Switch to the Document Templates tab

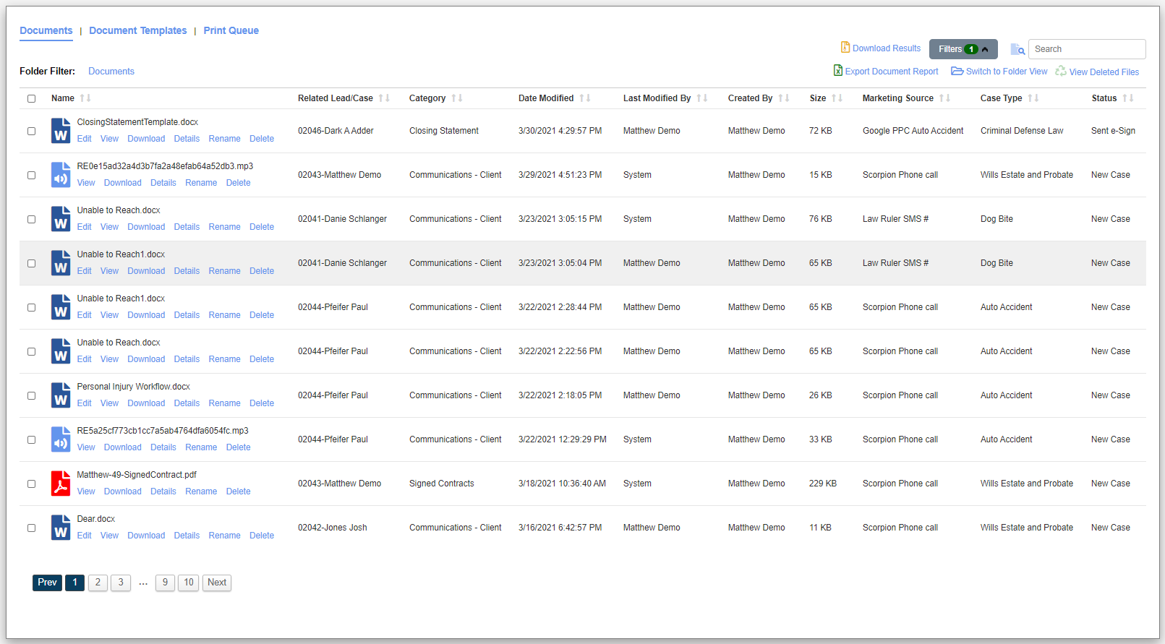click(x=138, y=30)
